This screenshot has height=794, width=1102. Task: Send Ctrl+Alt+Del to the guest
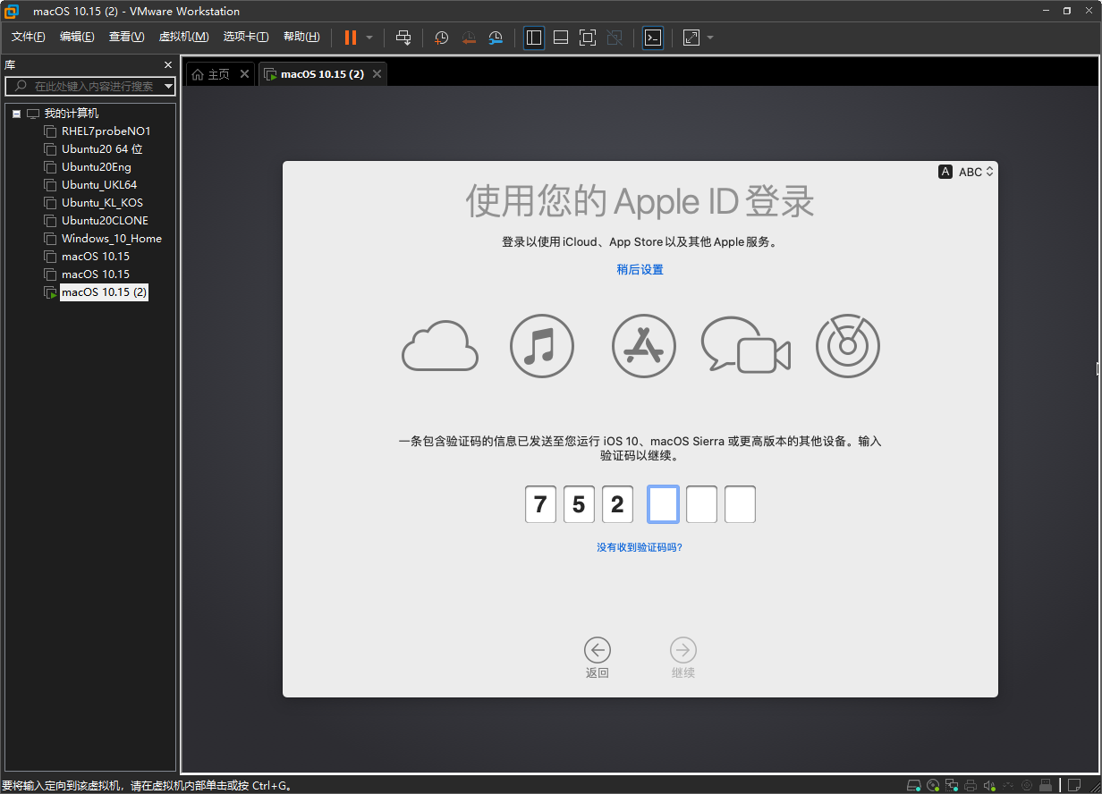coord(403,38)
